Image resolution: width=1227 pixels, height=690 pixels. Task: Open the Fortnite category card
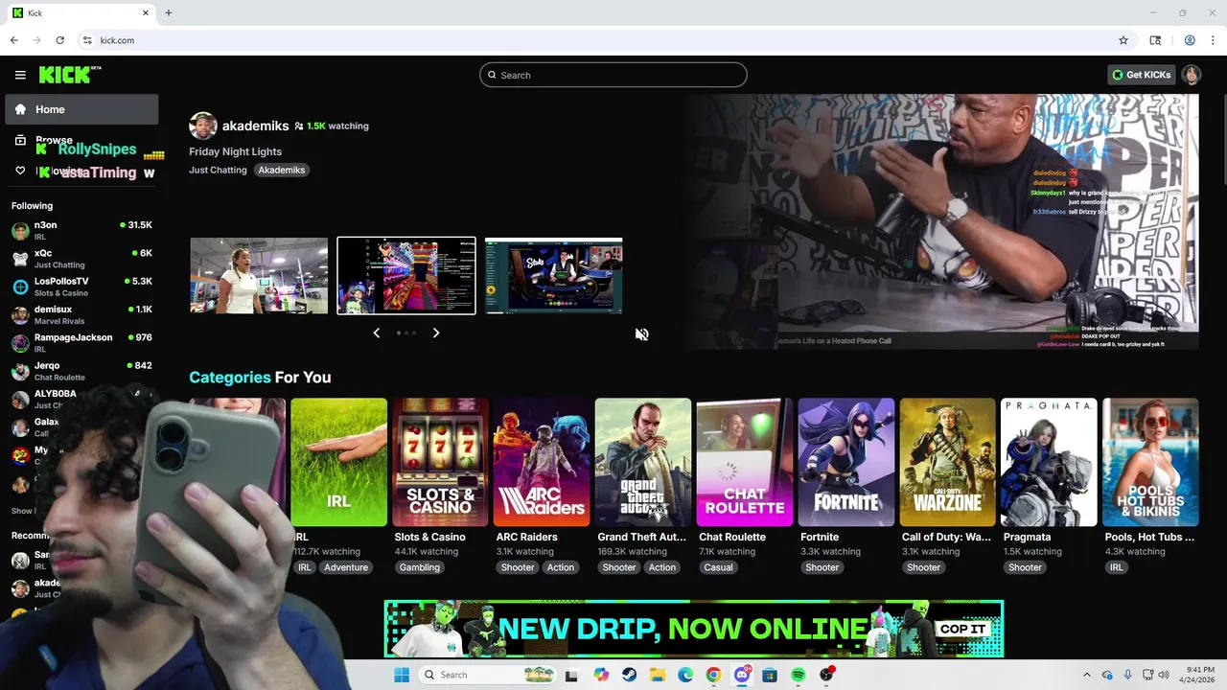coord(846,462)
